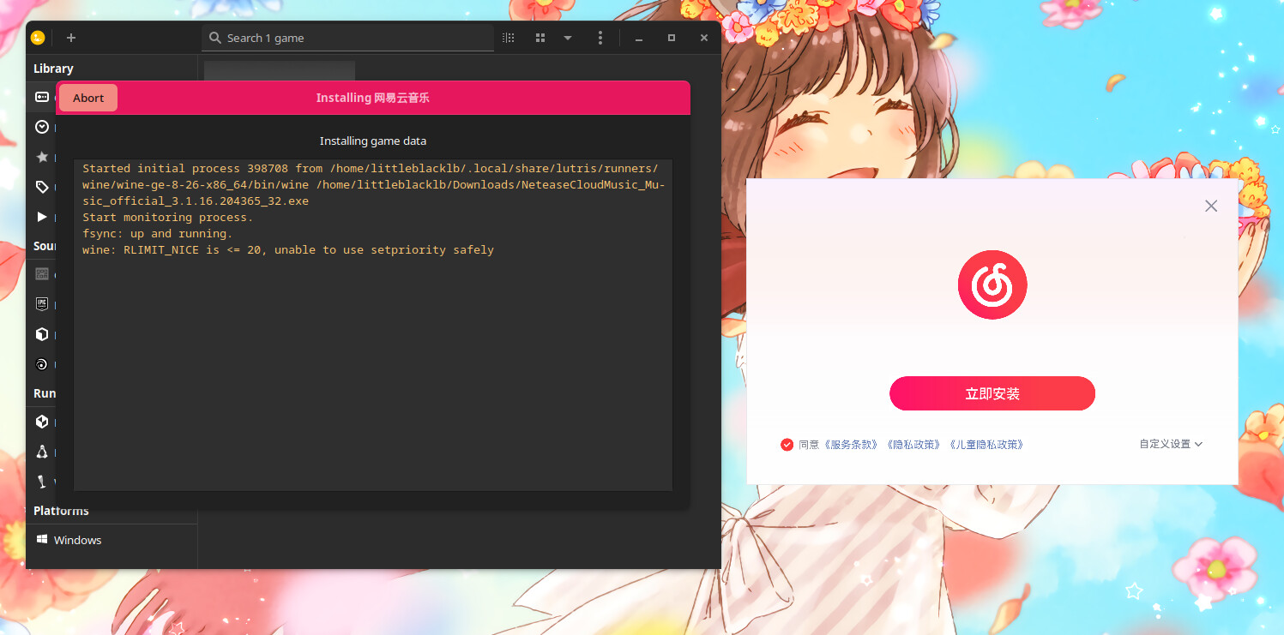Screen dimensions: 1284x635
Task: Minimize the Lutris window
Action: tap(639, 38)
